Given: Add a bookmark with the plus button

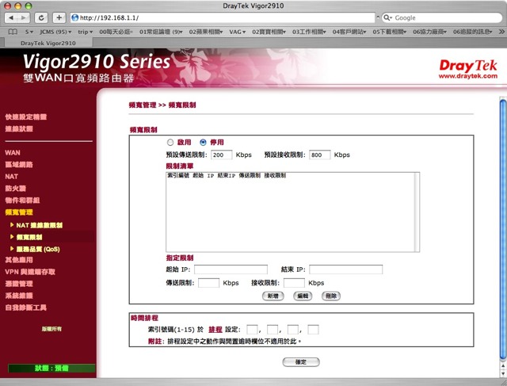Looking at the screenshot, I should [x=59, y=17].
